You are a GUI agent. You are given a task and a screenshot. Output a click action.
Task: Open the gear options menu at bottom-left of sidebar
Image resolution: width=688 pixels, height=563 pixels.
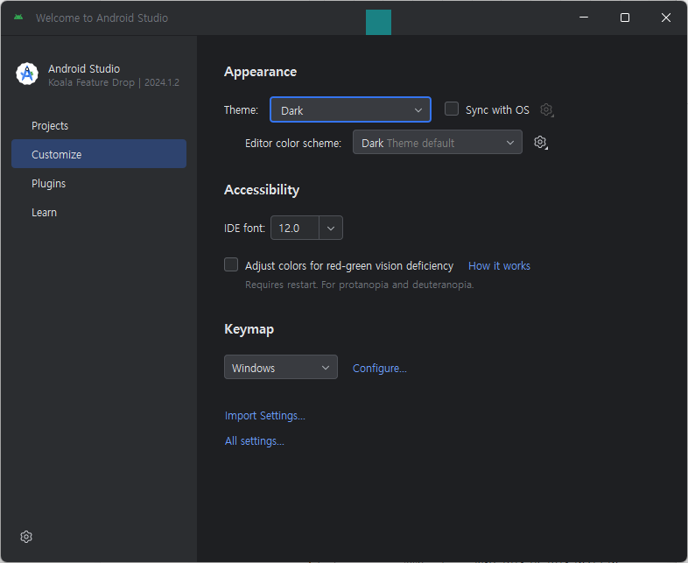coord(26,537)
